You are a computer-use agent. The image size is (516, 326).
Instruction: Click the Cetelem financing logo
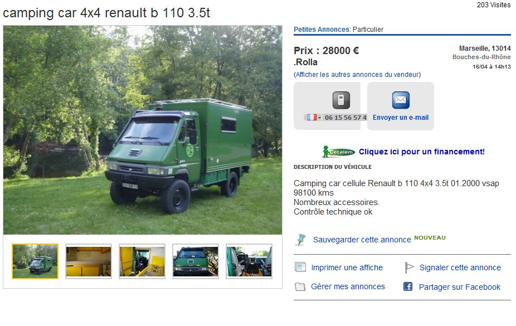[x=339, y=152]
